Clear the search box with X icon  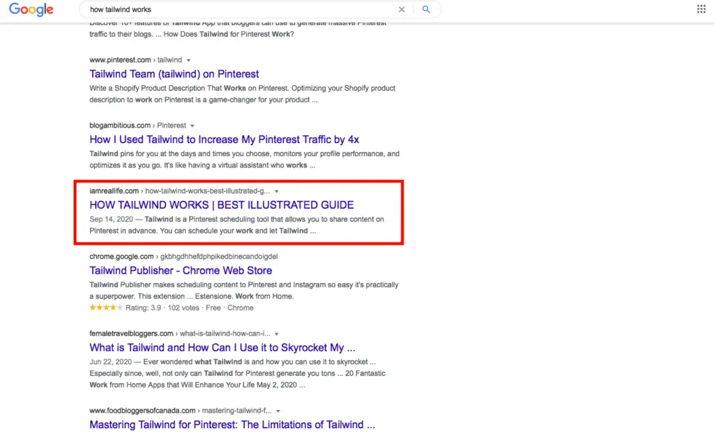tap(401, 9)
